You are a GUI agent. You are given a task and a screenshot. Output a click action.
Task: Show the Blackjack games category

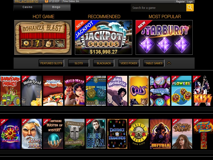[104, 63]
